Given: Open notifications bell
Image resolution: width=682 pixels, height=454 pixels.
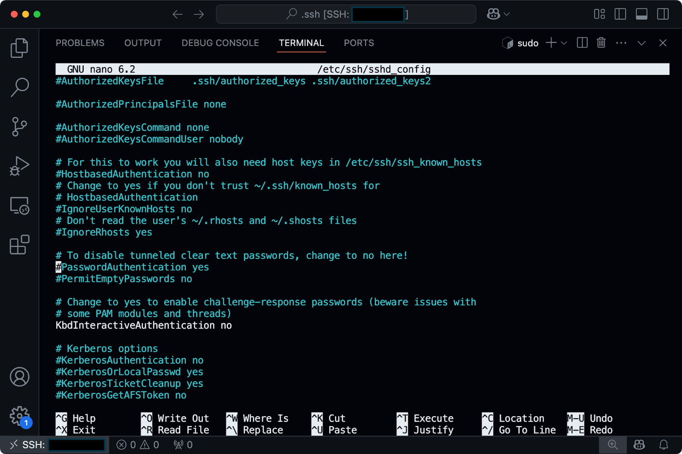Looking at the screenshot, I should click(x=664, y=445).
